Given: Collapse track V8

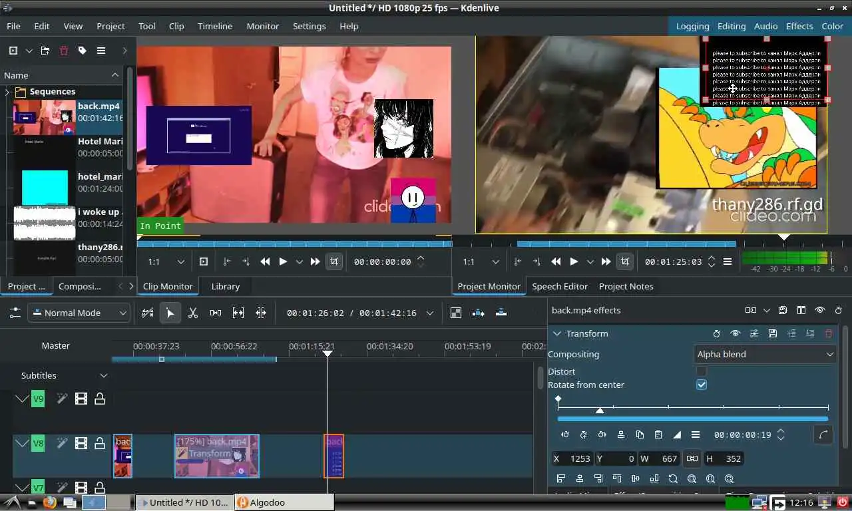Looking at the screenshot, I should pyautogui.click(x=22, y=443).
